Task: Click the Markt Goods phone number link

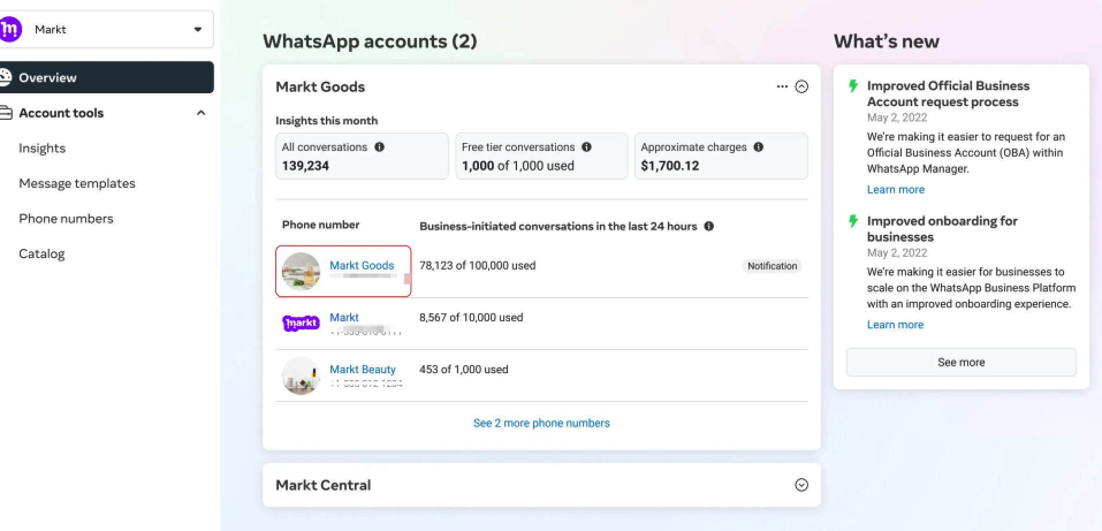Action: pos(362,265)
